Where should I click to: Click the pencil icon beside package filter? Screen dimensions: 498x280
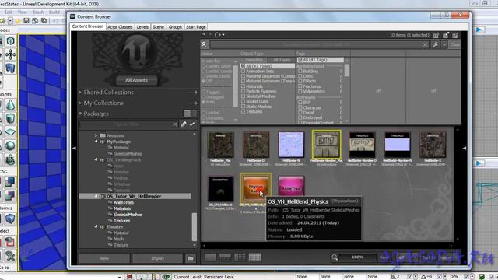click(x=184, y=124)
